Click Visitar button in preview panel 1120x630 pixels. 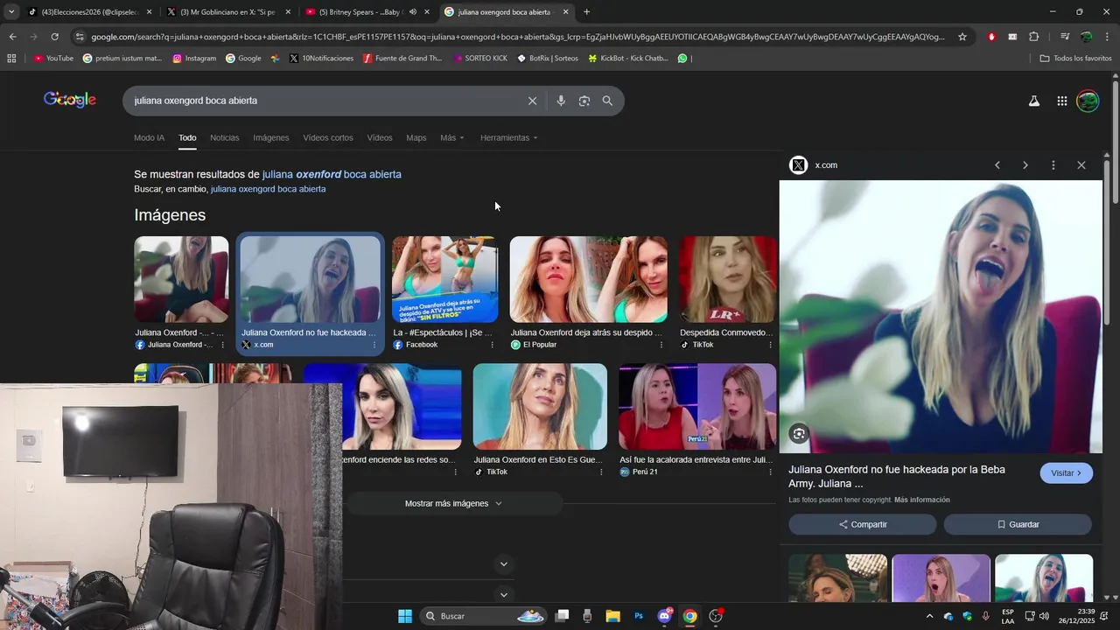point(1067,473)
